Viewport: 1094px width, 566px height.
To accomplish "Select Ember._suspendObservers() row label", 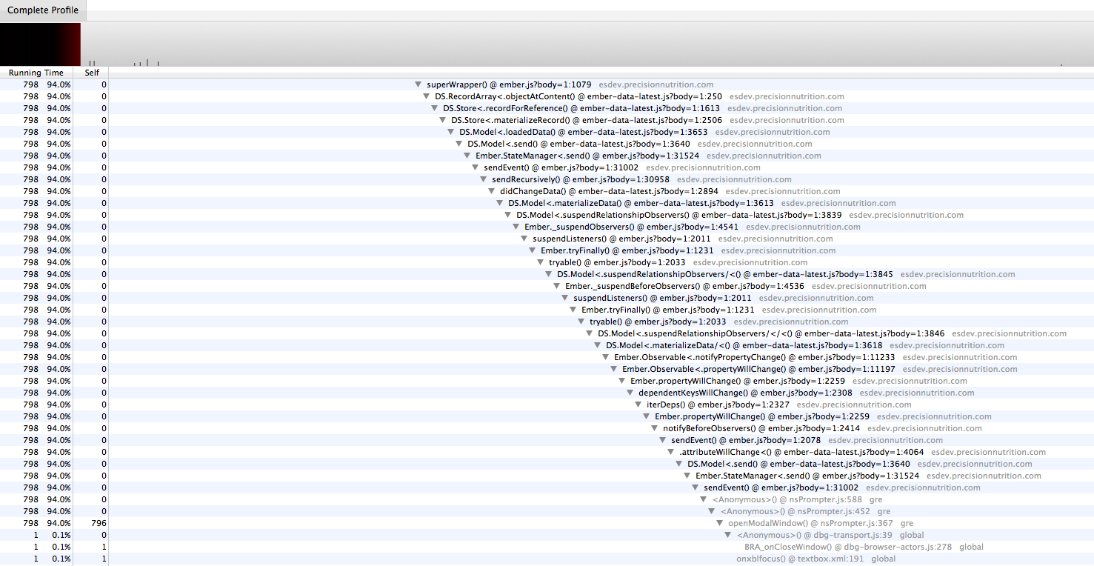I will (x=632, y=227).
